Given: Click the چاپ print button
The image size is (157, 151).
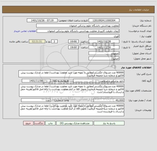Looking at the screenshot, I should tap(50, 123).
